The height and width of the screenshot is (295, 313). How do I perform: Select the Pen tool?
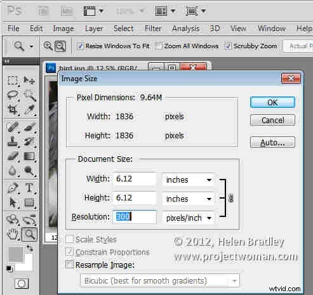13,188
